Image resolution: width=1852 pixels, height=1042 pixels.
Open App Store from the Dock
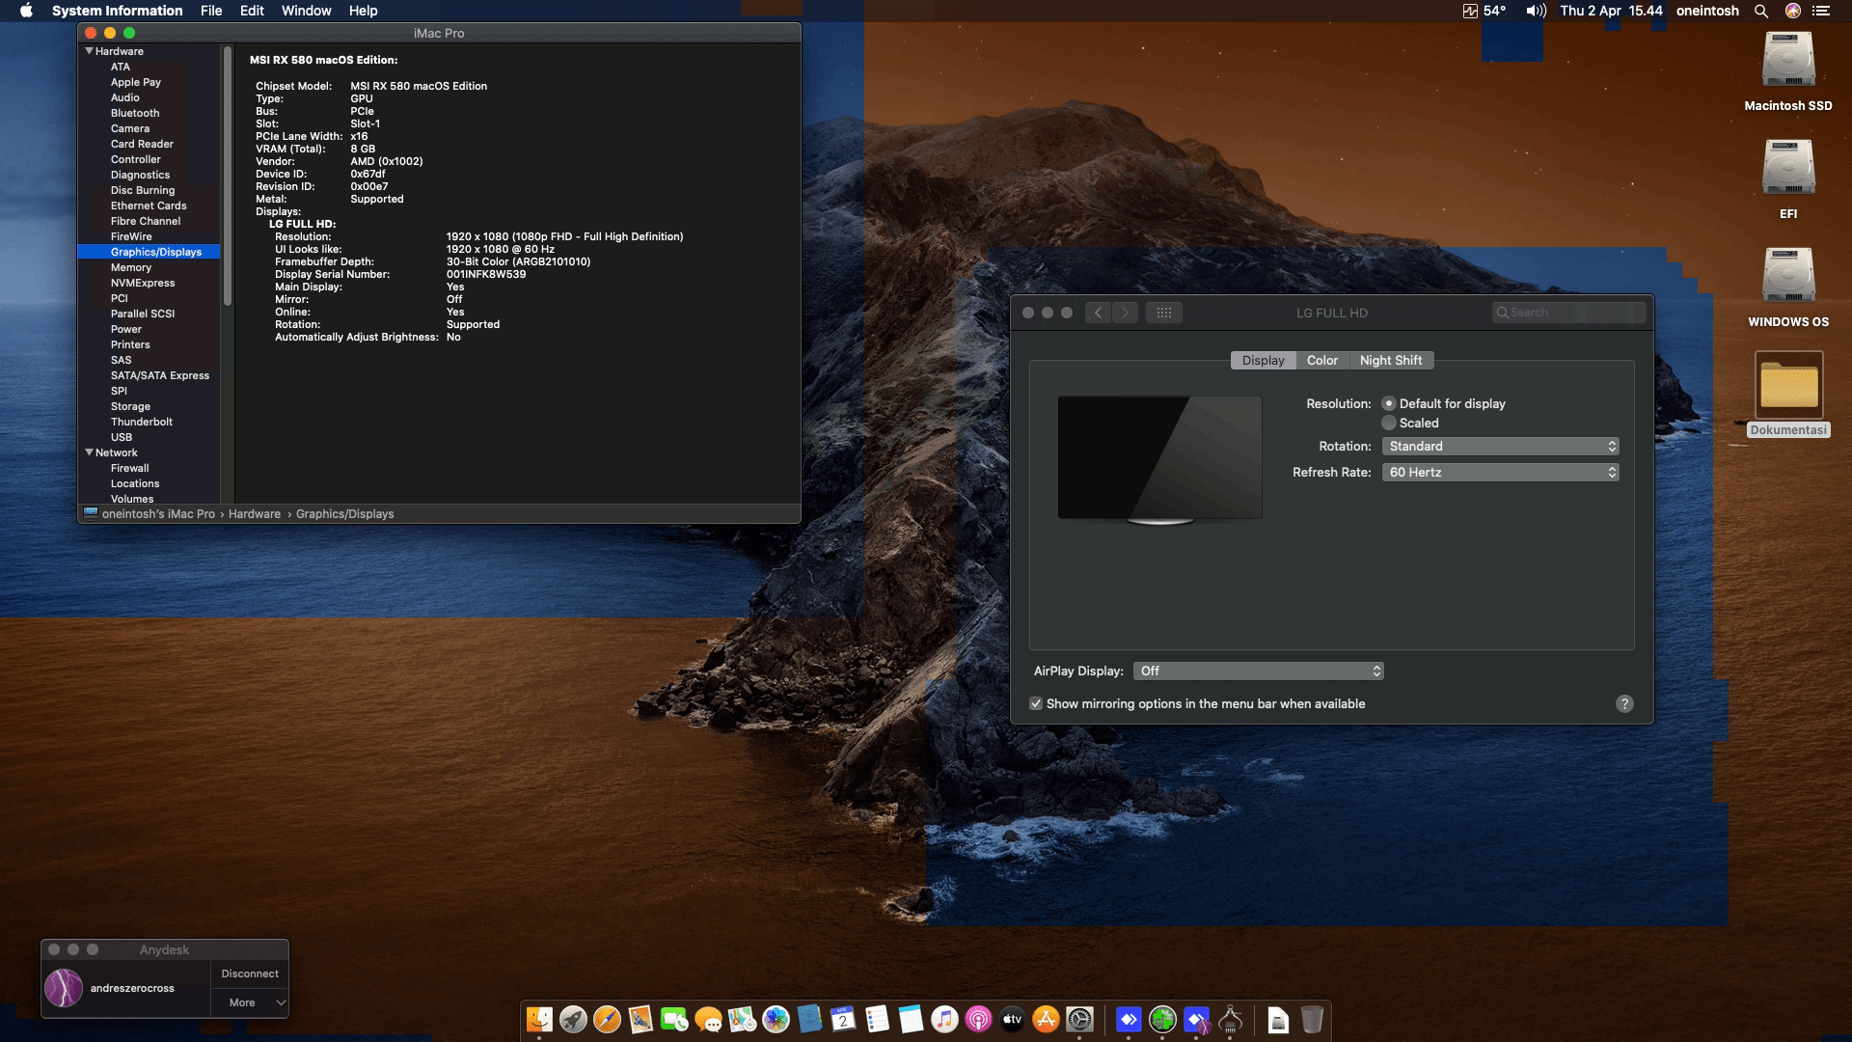tap(1046, 1019)
